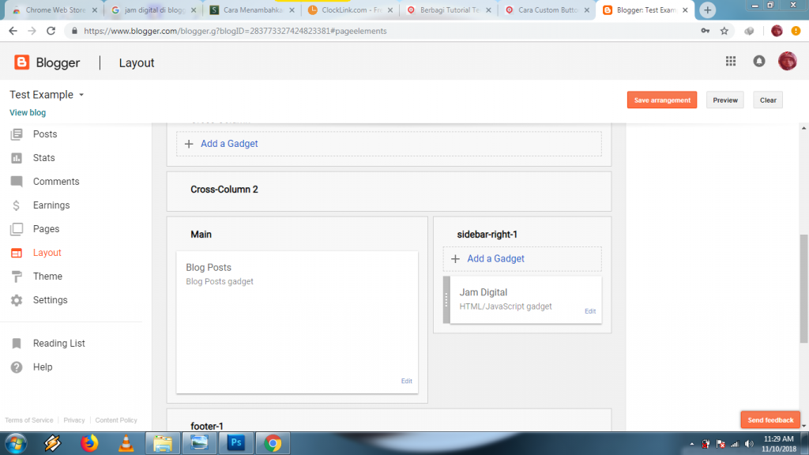This screenshot has width=809, height=455.
Task: Click the Clear button
Action: (x=768, y=100)
